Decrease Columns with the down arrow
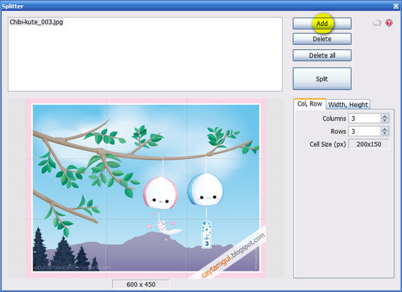 click(384, 120)
